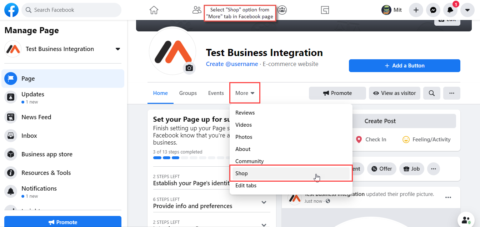Select Reviews from the More menu

pos(291,113)
